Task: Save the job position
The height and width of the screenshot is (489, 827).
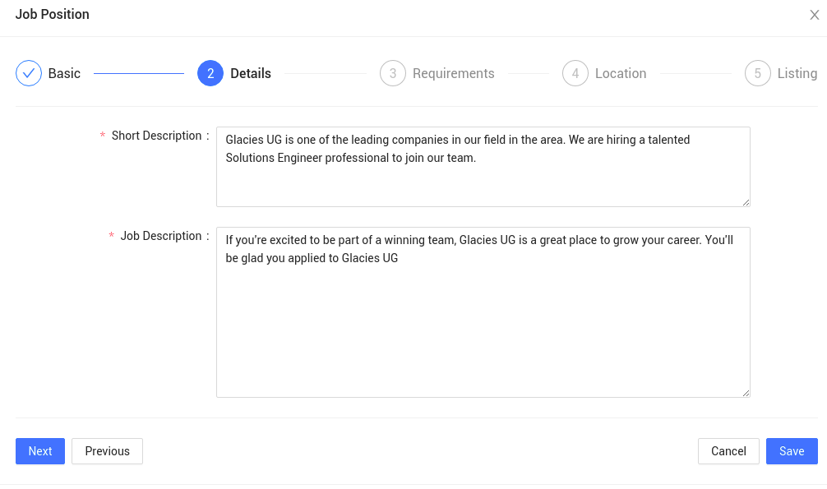Action: point(792,451)
